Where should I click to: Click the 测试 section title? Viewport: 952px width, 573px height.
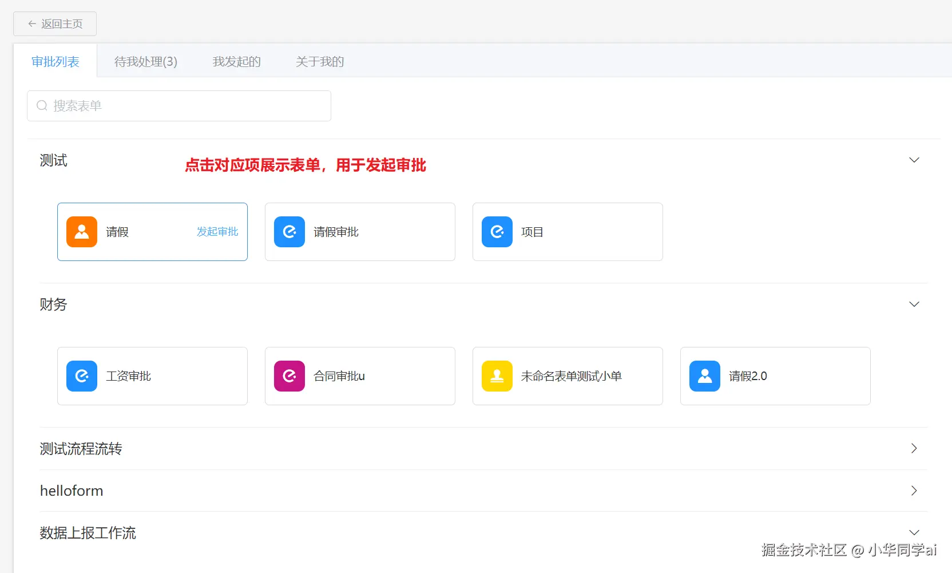pyautogui.click(x=54, y=160)
